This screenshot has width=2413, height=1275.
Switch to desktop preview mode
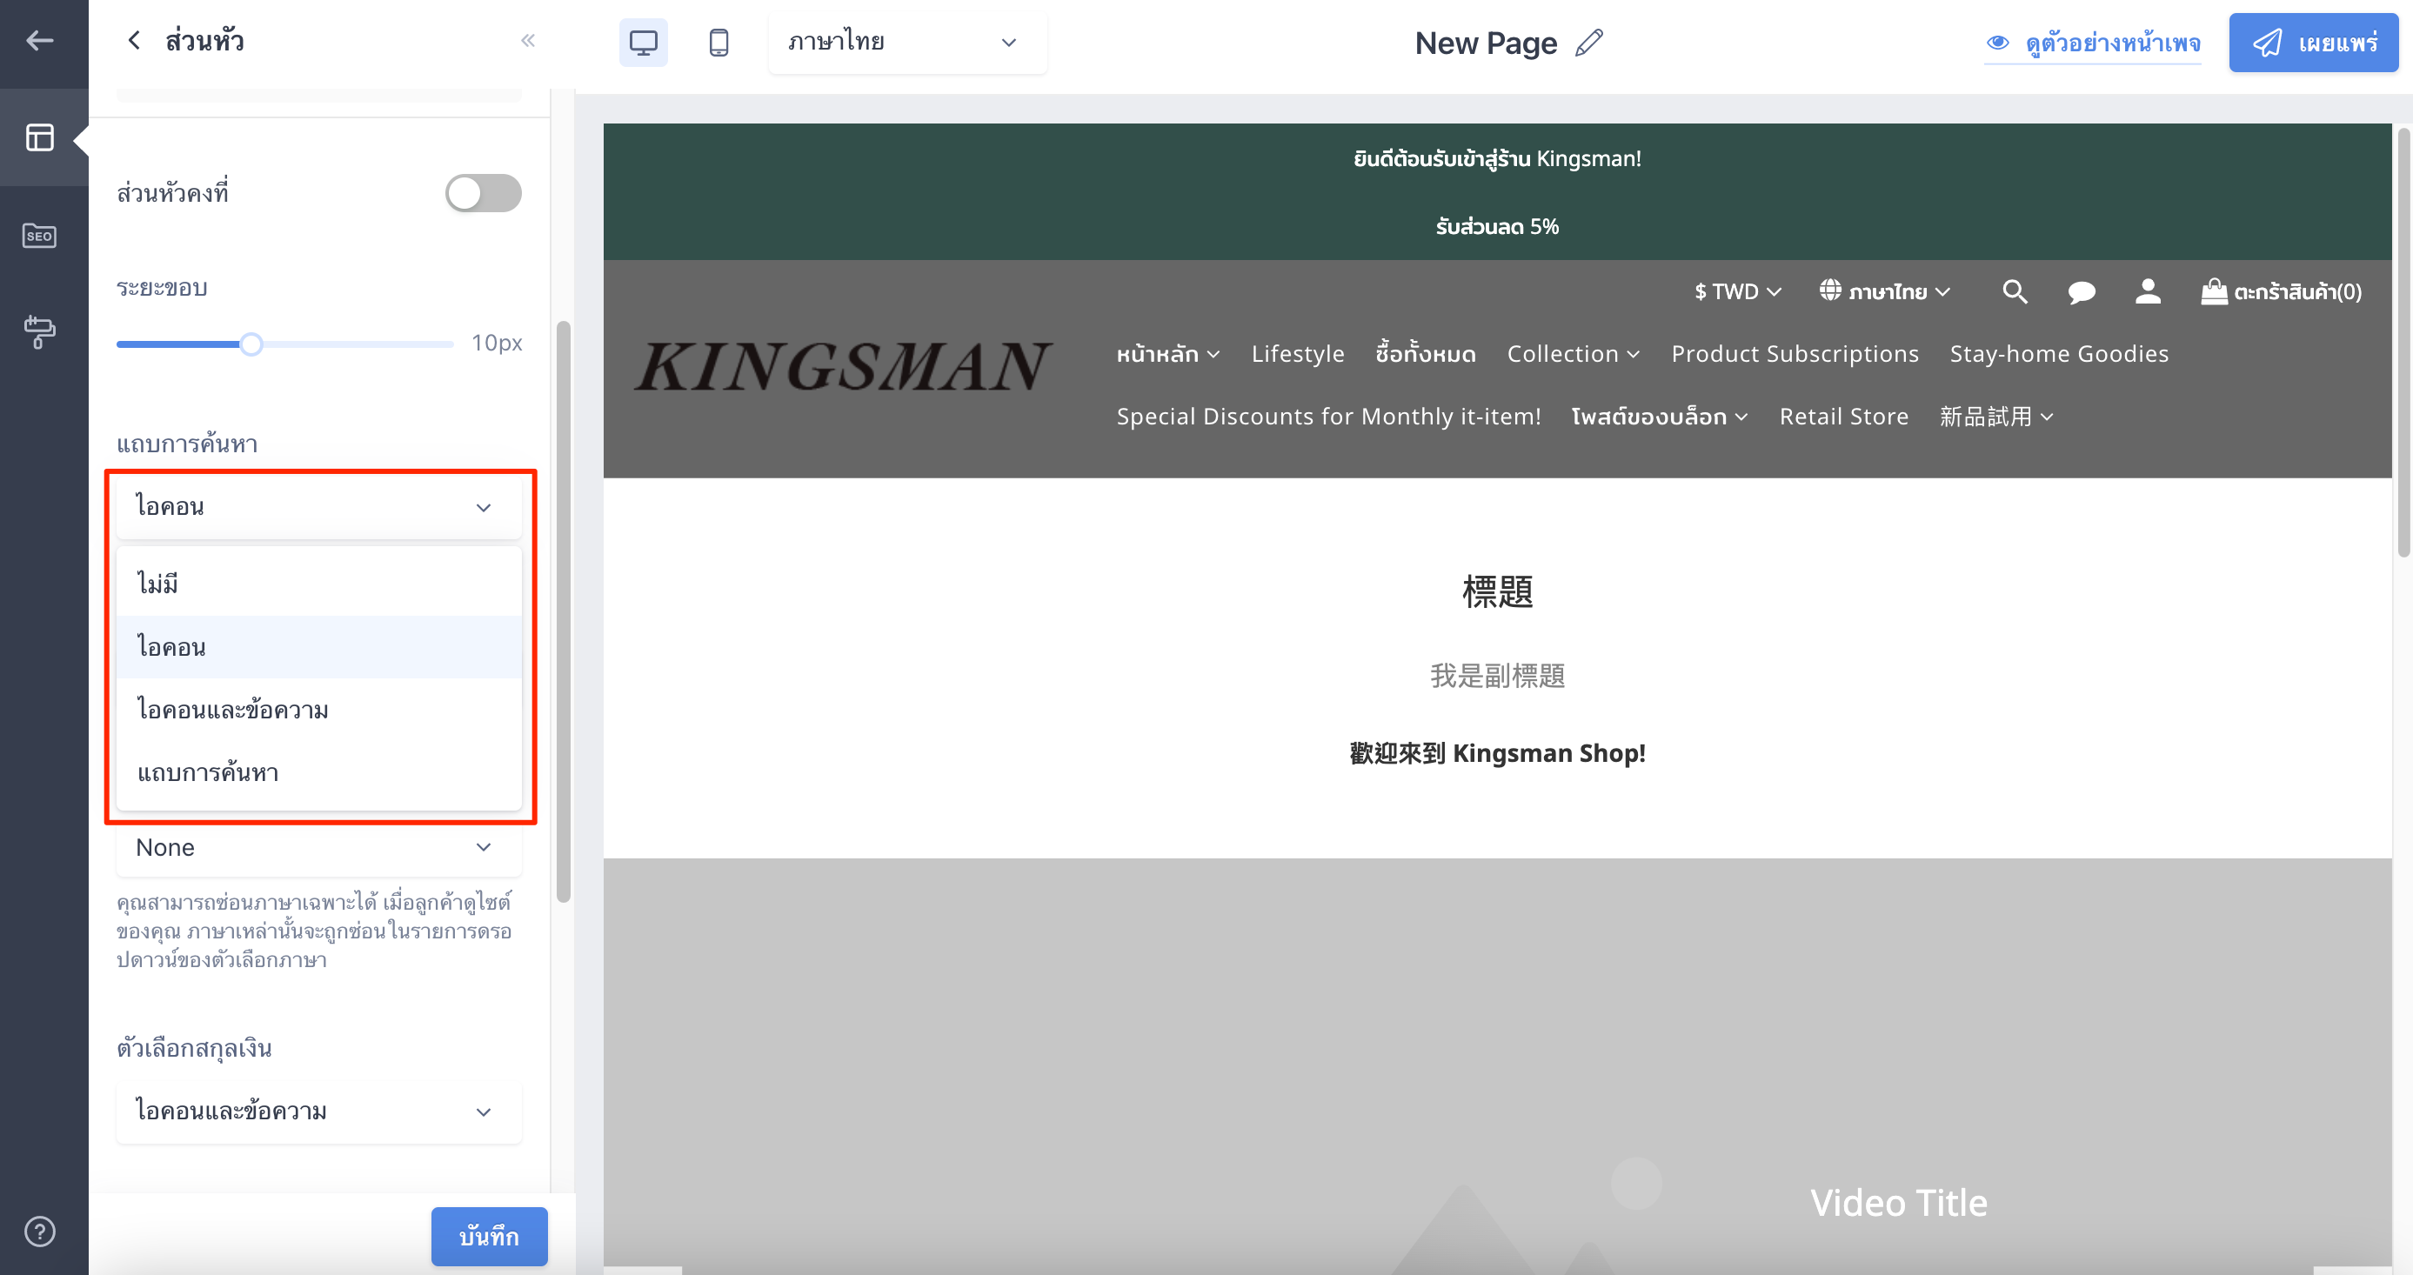[644, 42]
